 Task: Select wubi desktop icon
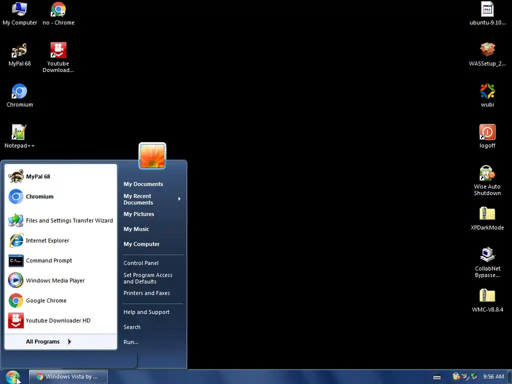click(487, 95)
